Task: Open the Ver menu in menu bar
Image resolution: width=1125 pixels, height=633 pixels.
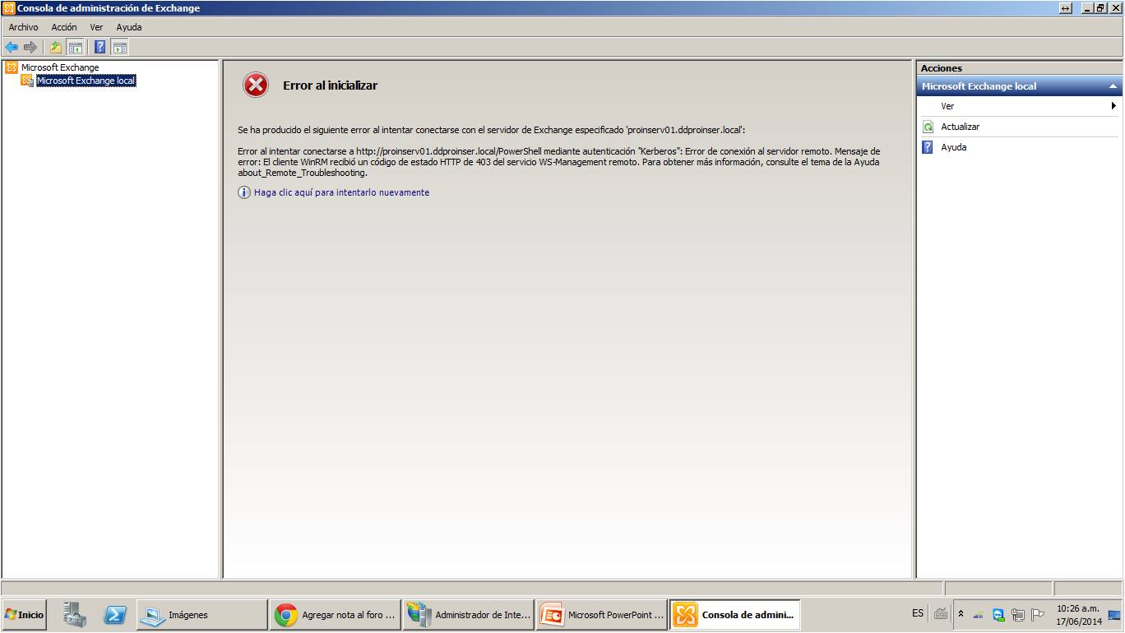Action: pos(96,27)
